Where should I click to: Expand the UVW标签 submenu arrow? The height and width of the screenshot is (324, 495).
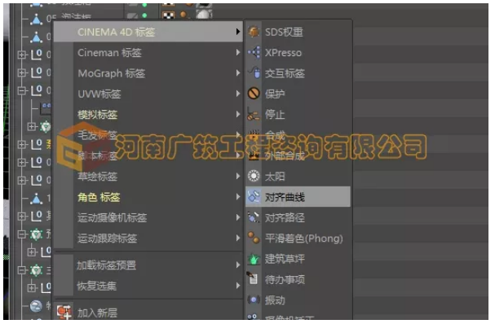[x=238, y=94]
